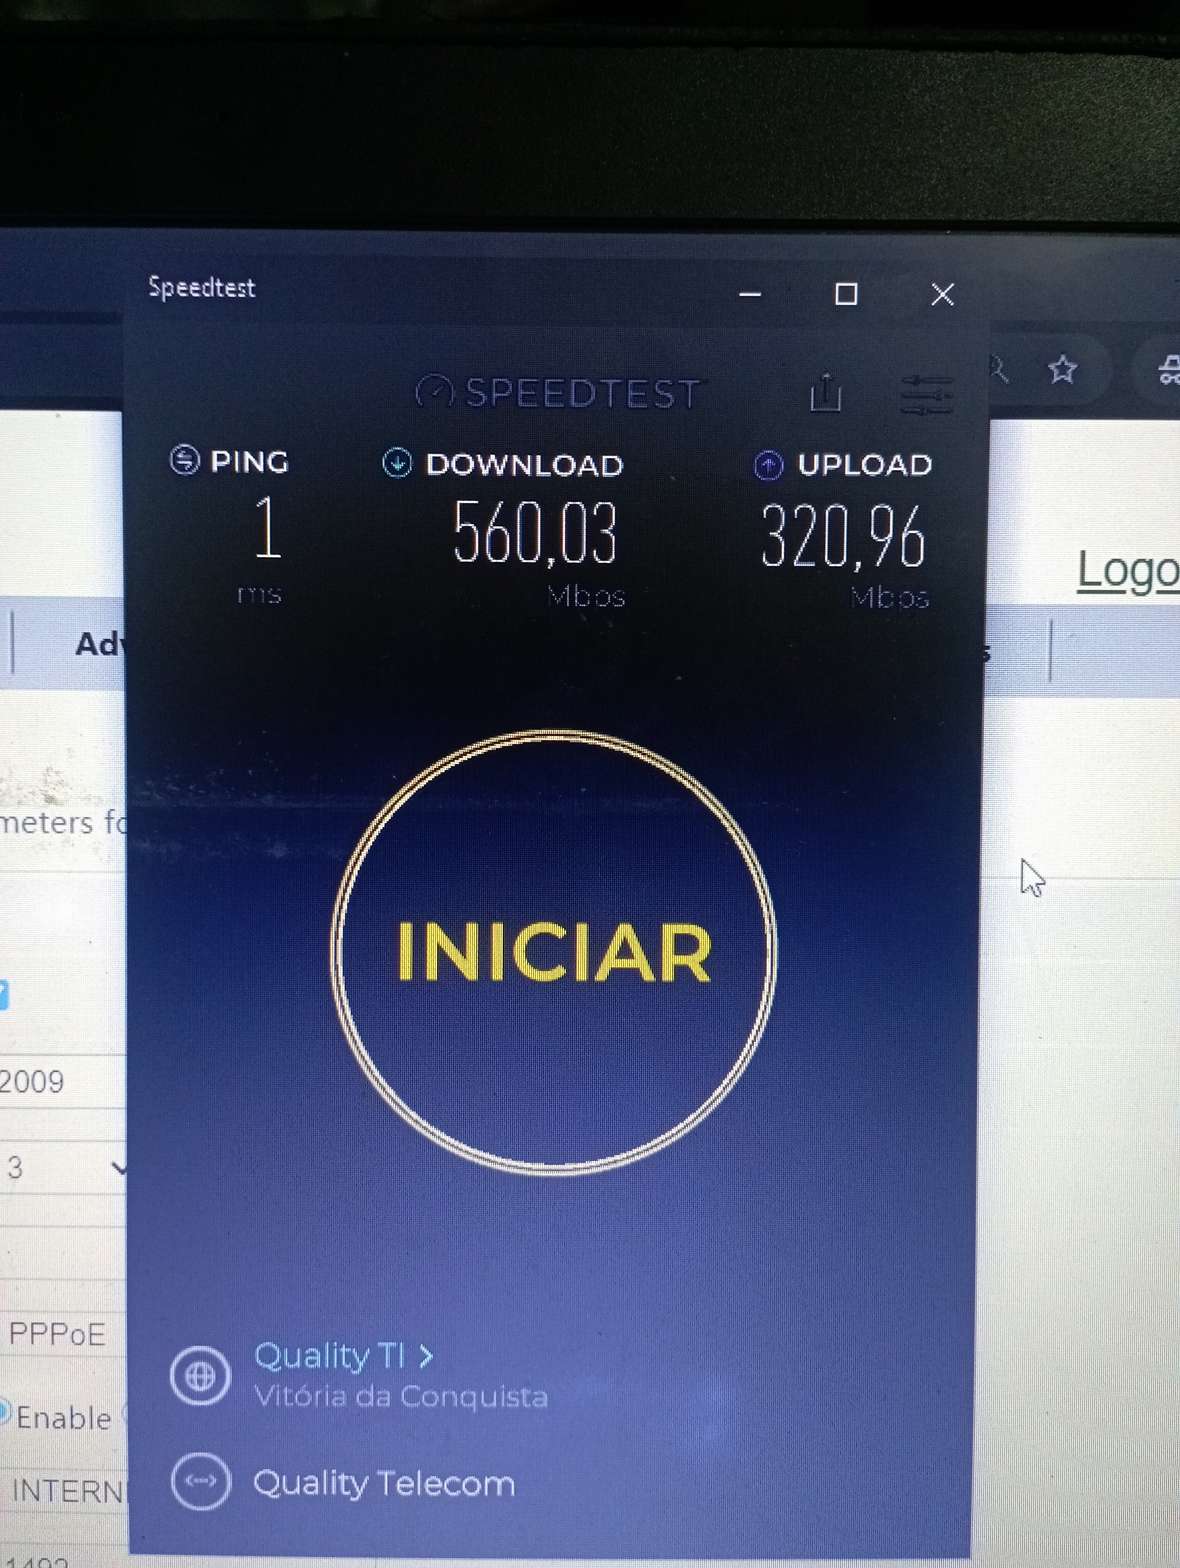
Task: Expand Quality TI server chevron
Action: tap(426, 1356)
